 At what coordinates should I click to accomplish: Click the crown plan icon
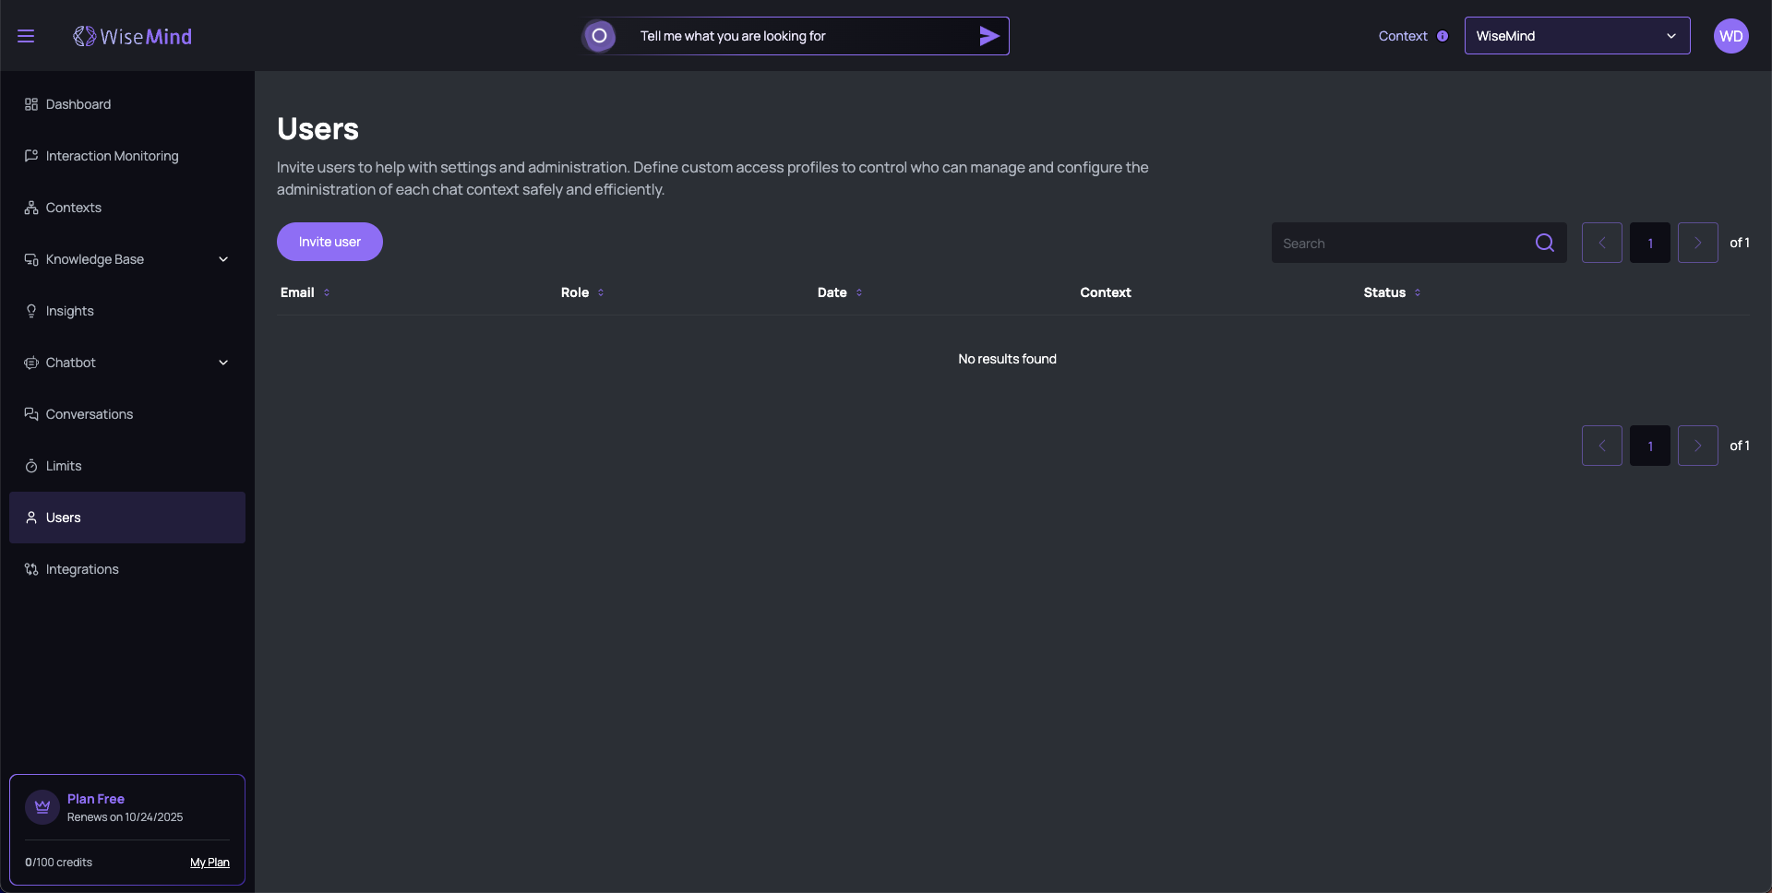[x=42, y=807]
